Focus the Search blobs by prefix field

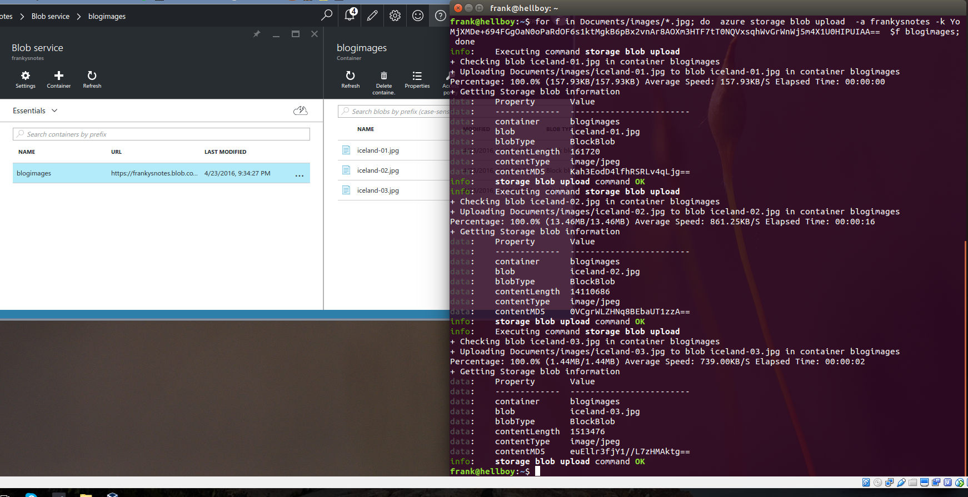click(393, 111)
